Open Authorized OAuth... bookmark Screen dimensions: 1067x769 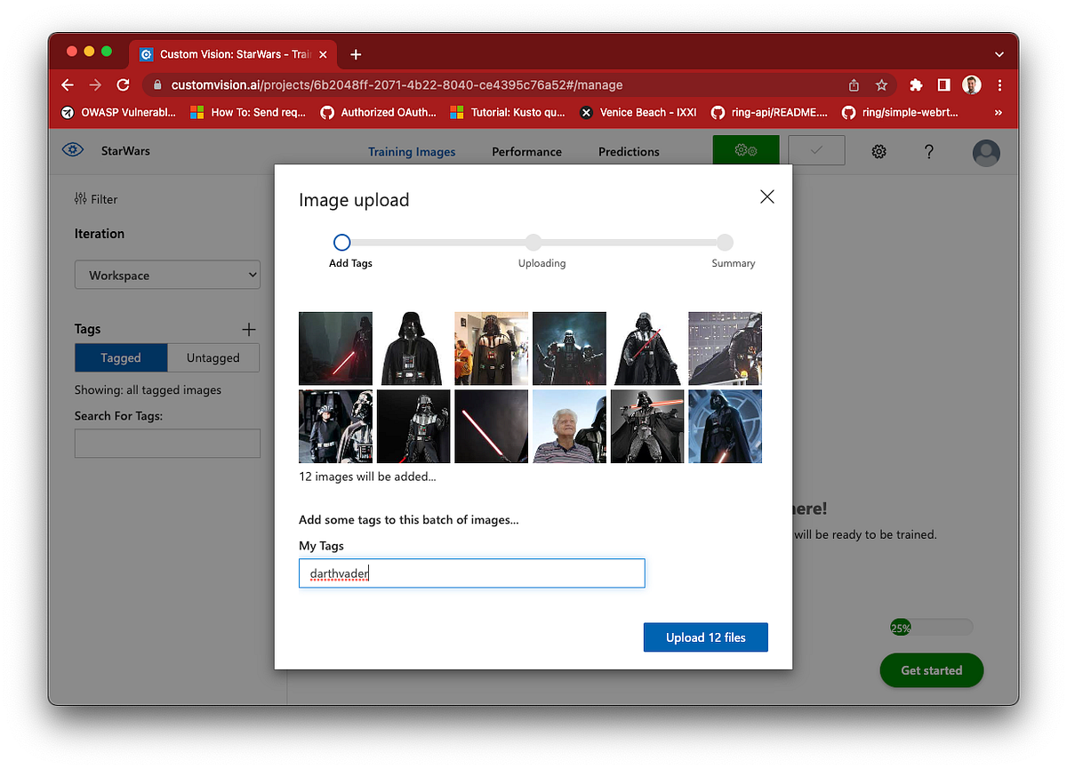click(x=379, y=113)
